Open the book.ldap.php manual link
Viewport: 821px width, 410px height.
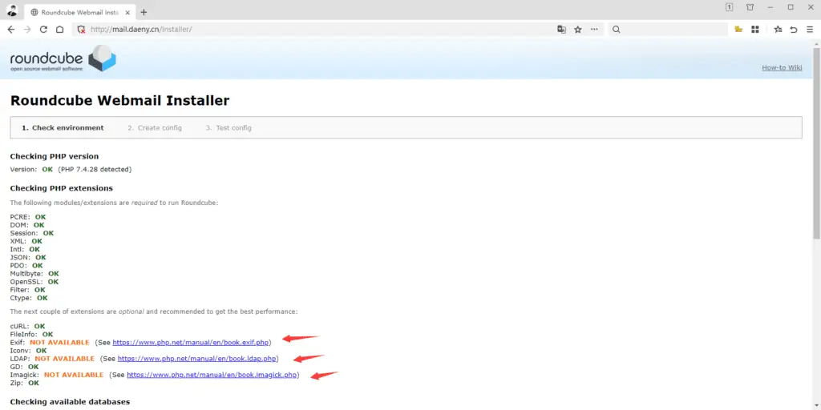coord(197,359)
